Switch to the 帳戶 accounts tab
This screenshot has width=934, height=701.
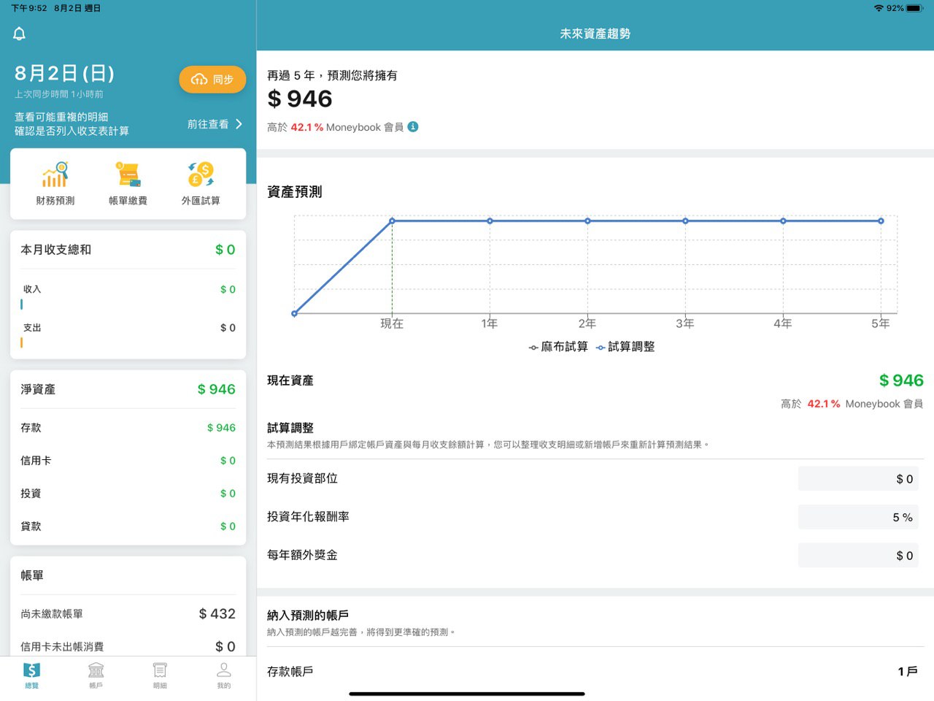(96, 675)
